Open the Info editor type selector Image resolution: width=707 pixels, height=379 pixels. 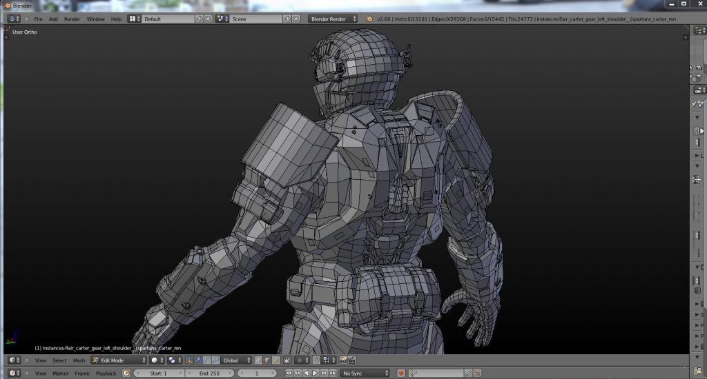pyautogui.click(x=14, y=19)
